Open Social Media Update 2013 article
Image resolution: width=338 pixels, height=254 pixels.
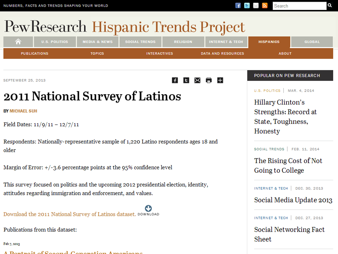(293, 200)
